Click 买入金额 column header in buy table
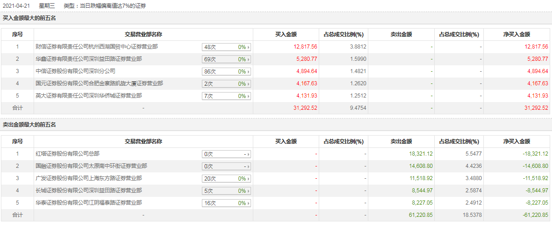Viewport: 552px width, 225px height. coord(286,34)
